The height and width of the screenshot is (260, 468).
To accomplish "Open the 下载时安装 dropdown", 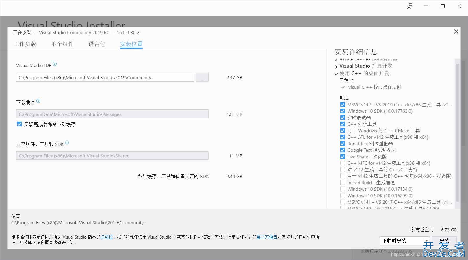I will [x=405, y=241].
